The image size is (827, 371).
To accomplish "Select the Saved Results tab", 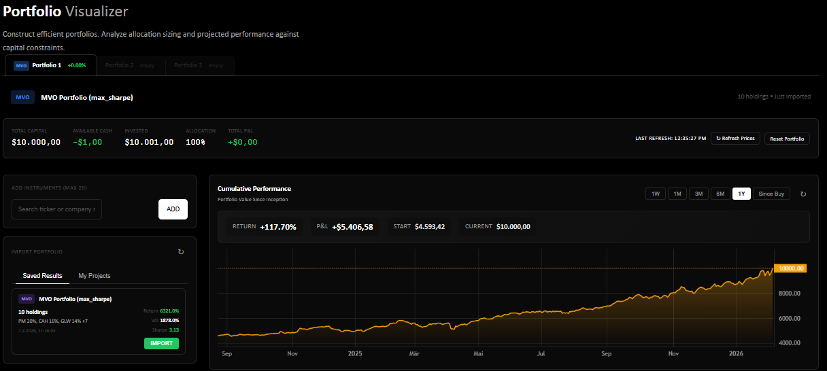I will (42, 276).
